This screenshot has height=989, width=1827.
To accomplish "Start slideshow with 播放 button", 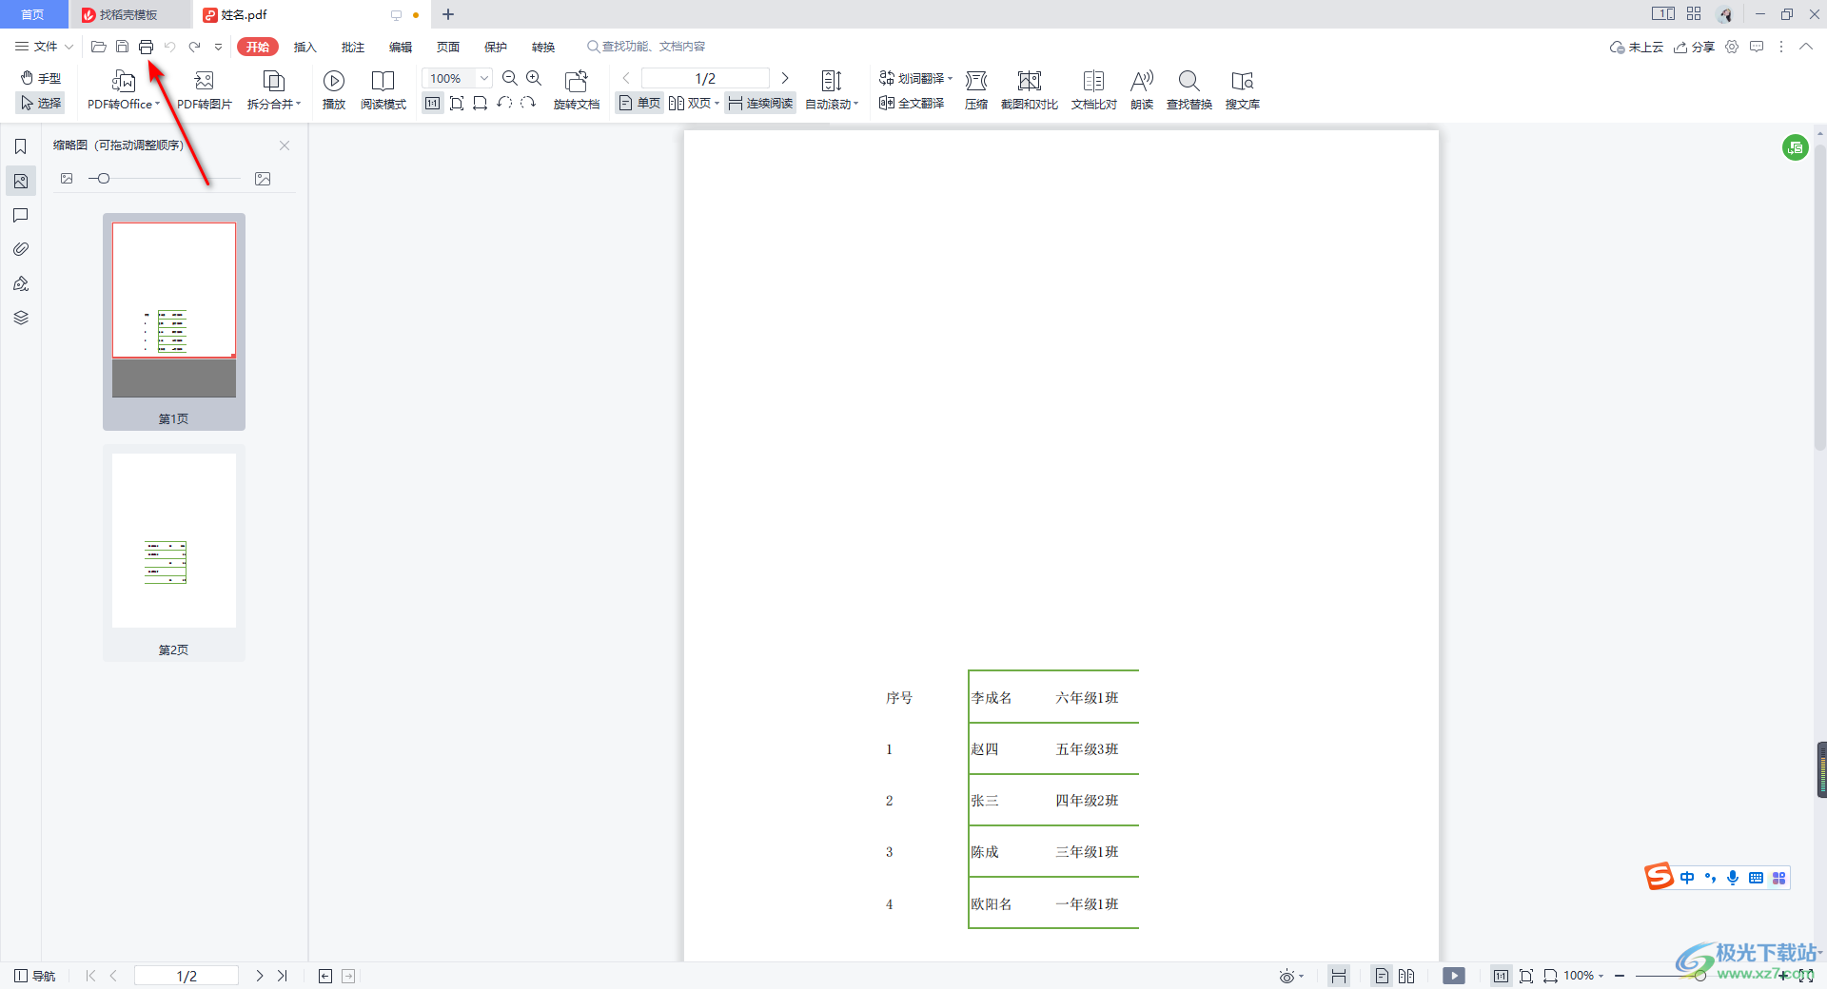I will point(334,90).
